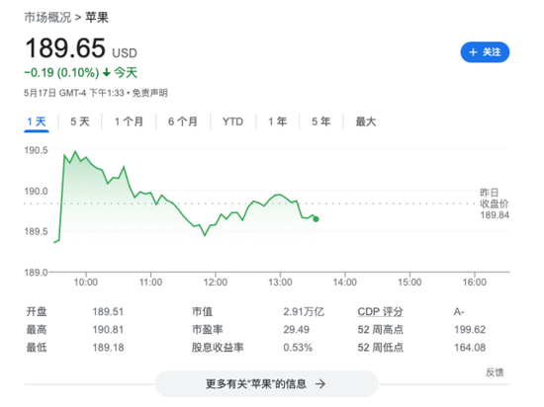Click the chart low point near 12:00
Screen dimensions: 544x407
(205, 235)
